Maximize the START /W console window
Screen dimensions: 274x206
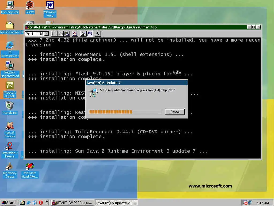coord(254,27)
